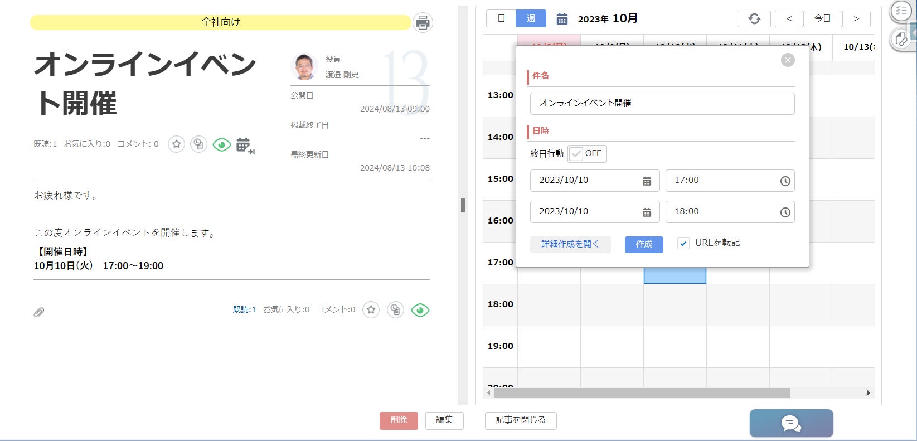The height and width of the screenshot is (441, 917).
Task: Jump to 今日 in the calendar
Action: point(823,19)
